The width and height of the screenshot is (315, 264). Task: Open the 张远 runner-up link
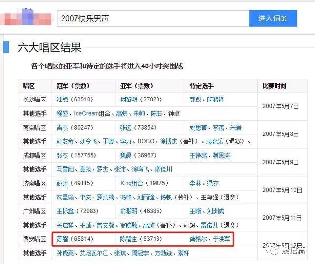tap(126, 128)
